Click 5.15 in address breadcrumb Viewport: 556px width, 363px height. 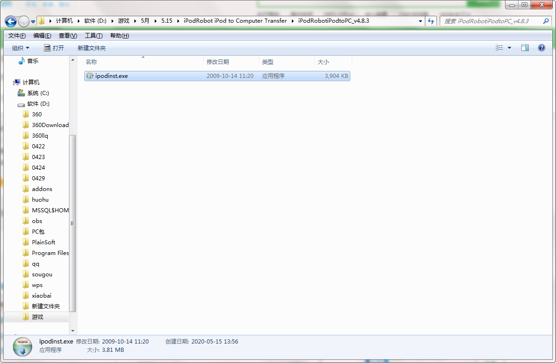pyautogui.click(x=166, y=21)
